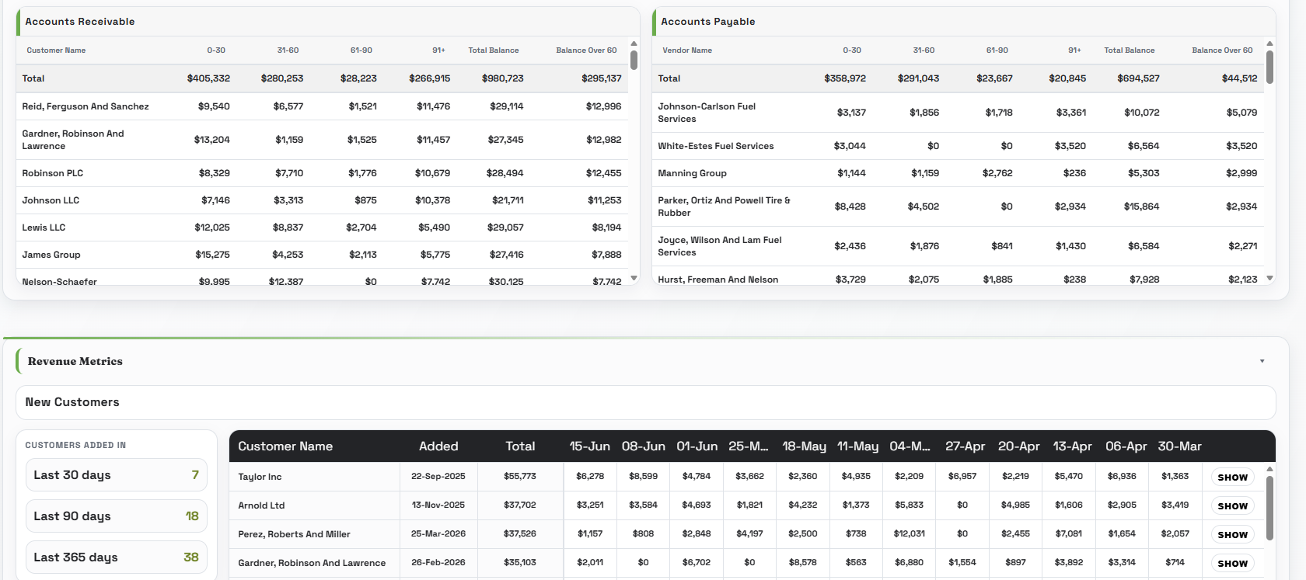The width and height of the screenshot is (1306, 580).
Task: Click Arnold Ltd customer name
Action: [x=261, y=505]
